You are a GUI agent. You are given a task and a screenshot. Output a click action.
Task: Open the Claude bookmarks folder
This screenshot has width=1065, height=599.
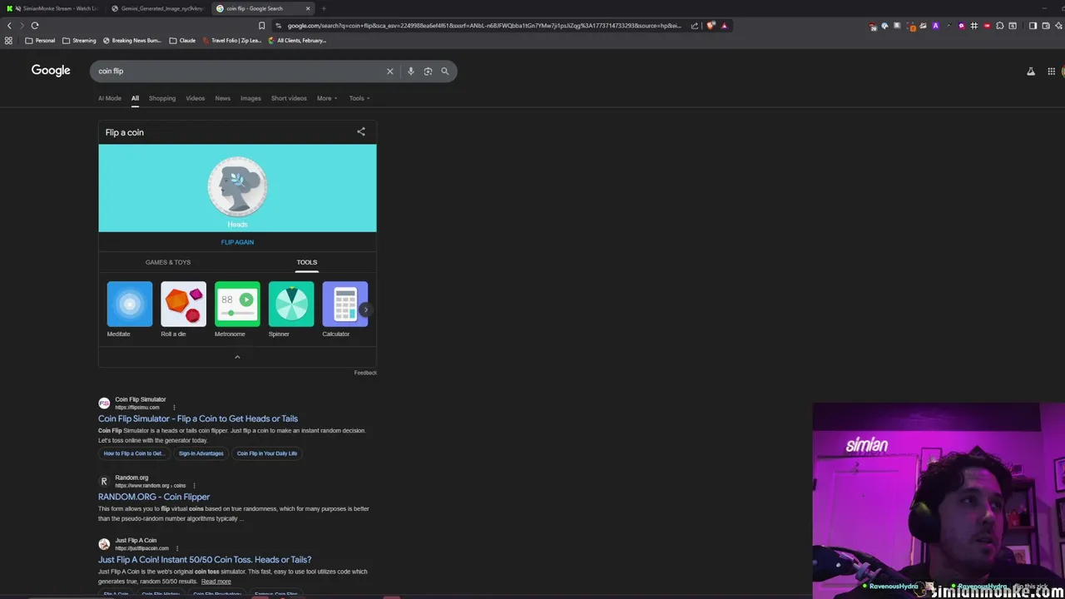click(182, 40)
